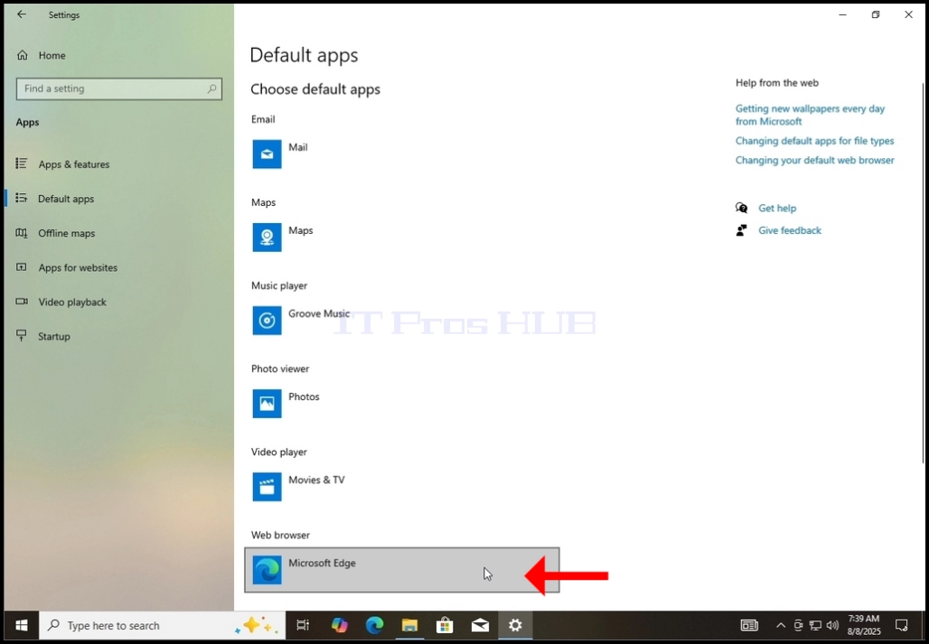Open Microsoft Store from taskbar
This screenshot has height=644, width=929.
(x=445, y=625)
